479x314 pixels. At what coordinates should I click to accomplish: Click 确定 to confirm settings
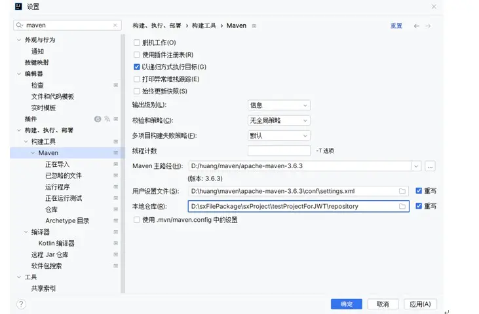tap(347, 304)
